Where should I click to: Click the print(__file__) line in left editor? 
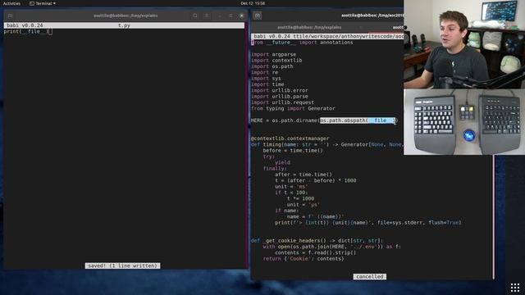pos(28,31)
